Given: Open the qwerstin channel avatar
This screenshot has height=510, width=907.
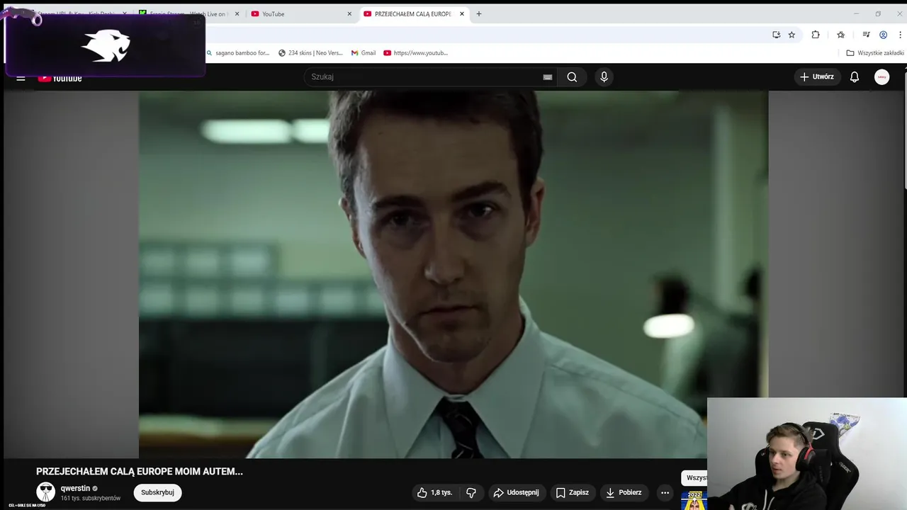Looking at the screenshot, I should pos(45,492).
